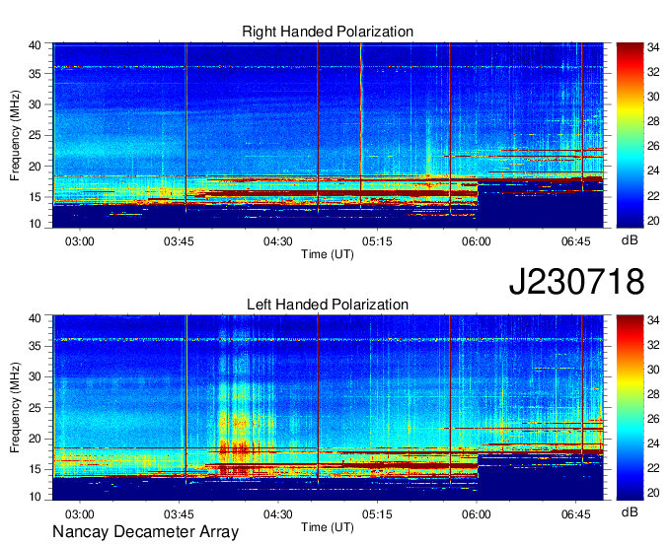Viewport: 671px width, 544px height.
Task: Click the 40 MHz tick label on the bottom plot
Action: 35,318
